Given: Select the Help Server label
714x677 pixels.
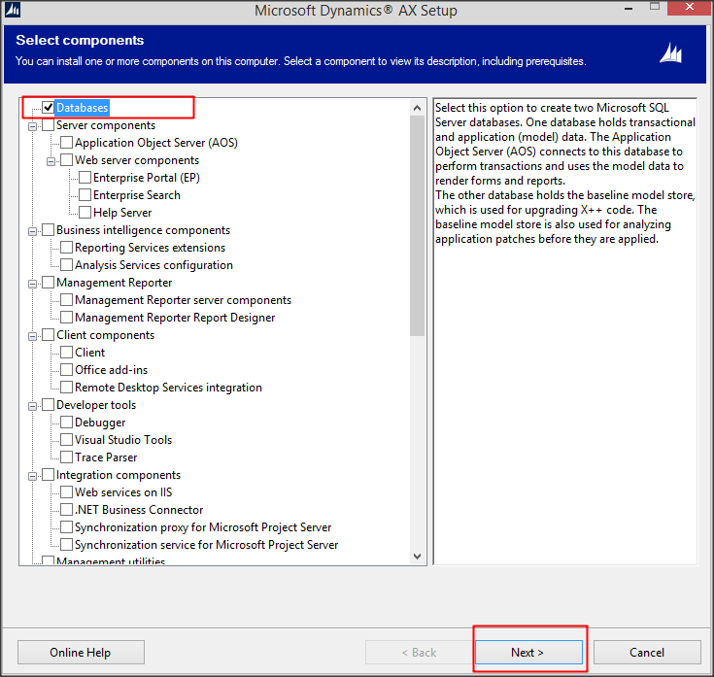Looking at the screenshot, I should [122, 213].
